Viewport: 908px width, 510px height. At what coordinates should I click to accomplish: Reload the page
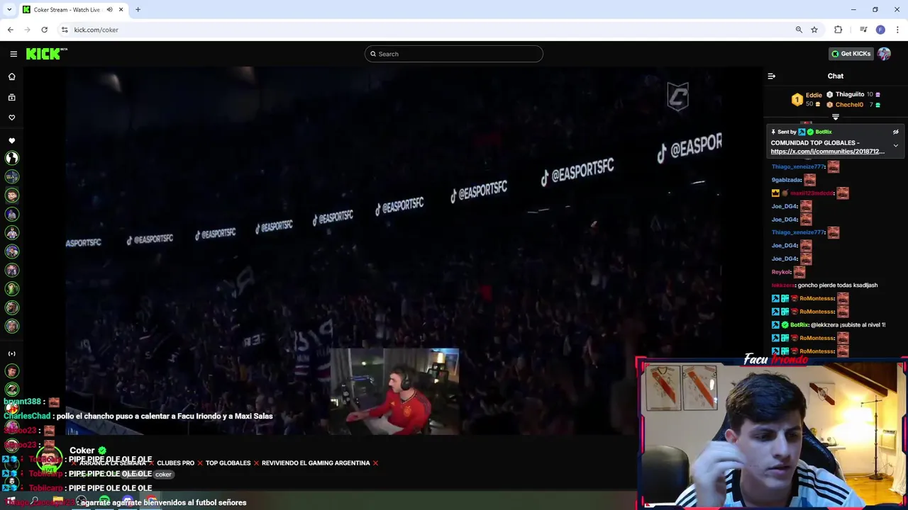(44, 30)
